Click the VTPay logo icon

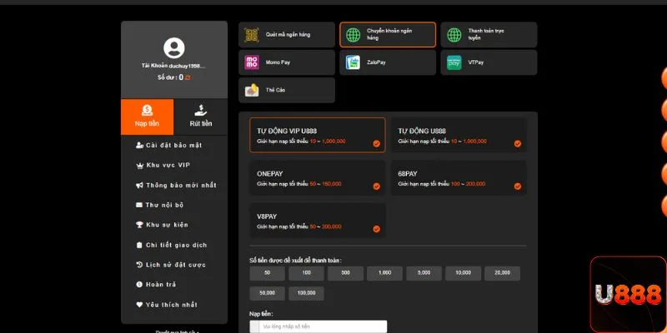pos(454,62)
